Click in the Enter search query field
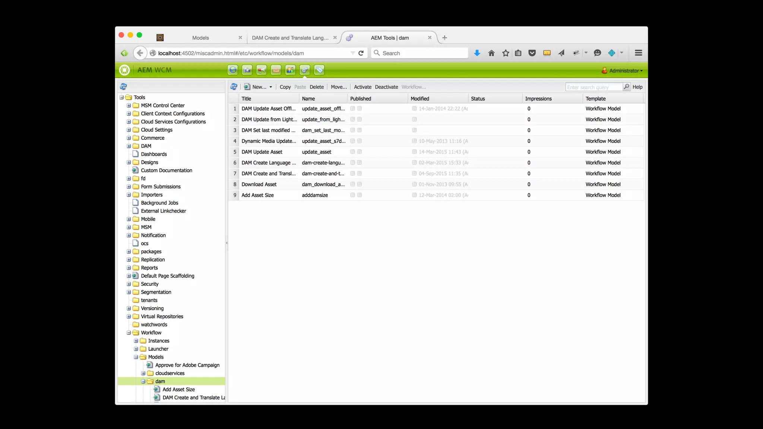The width and height of the screenshot is (763, 429). coord(593,87)
